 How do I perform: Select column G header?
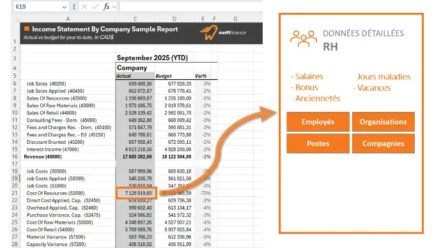(x=235, y=19)
